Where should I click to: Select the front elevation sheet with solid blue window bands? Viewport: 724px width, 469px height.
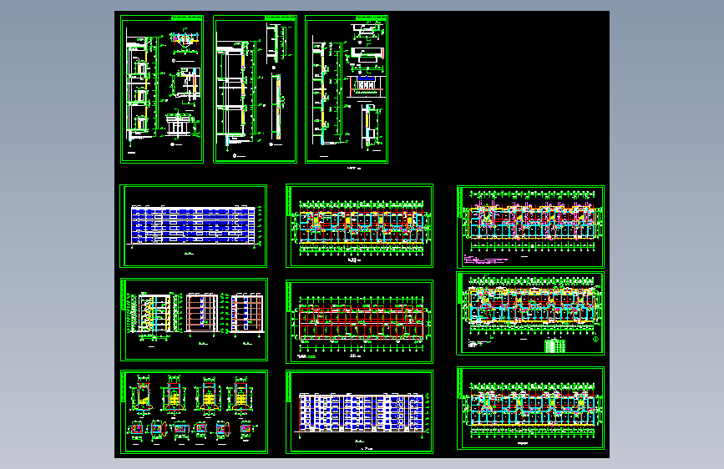194,226
